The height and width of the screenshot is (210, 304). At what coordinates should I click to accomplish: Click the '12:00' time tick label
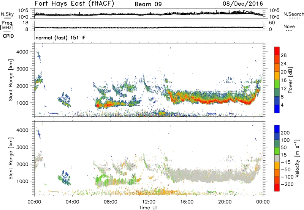click(x=149, y=202)
